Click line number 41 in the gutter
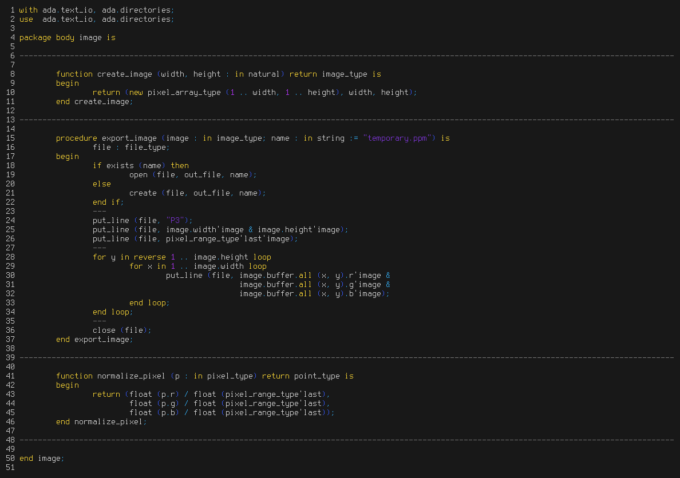680x478 pixels. (10, 376)
